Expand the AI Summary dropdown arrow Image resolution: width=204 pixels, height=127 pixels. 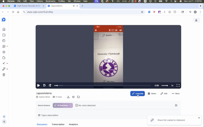tap(70, 105)
